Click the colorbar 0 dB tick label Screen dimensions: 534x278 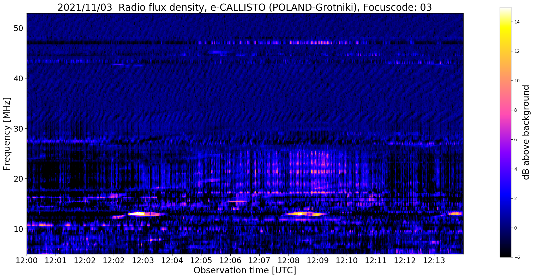(x=515, y=228)
